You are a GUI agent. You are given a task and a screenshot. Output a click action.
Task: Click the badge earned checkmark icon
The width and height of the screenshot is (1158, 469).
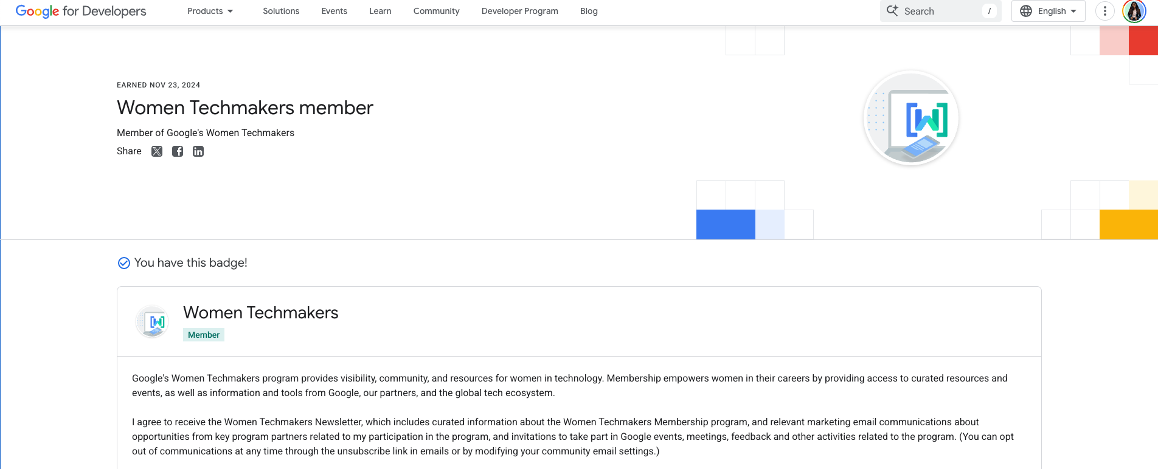click(x=123, y=263)
